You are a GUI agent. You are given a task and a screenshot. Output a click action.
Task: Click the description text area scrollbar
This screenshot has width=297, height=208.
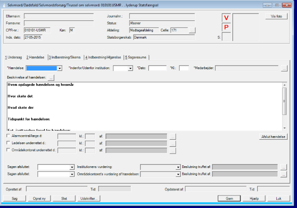[x=284, y=107]
